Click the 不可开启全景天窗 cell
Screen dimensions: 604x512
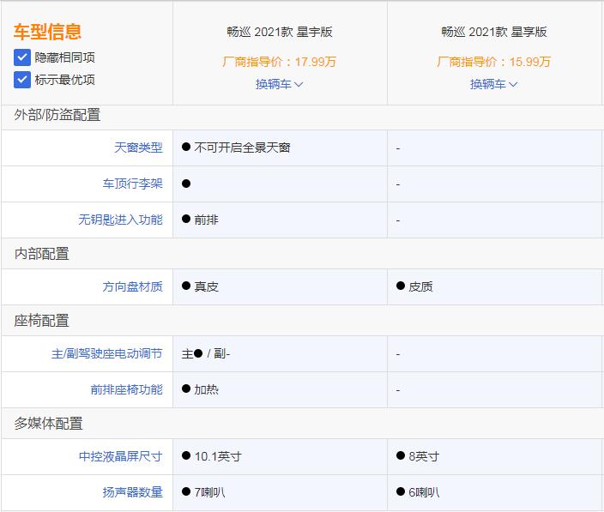[x=280, y=148]
